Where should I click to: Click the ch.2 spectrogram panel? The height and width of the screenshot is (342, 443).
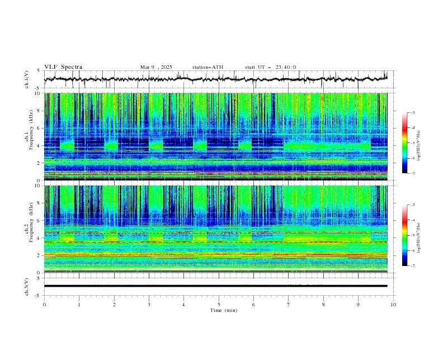click(215, 229)
